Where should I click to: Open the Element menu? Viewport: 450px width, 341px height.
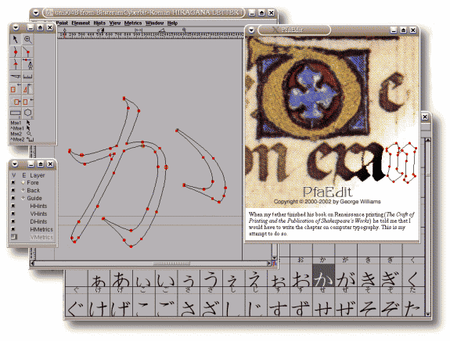81,23
